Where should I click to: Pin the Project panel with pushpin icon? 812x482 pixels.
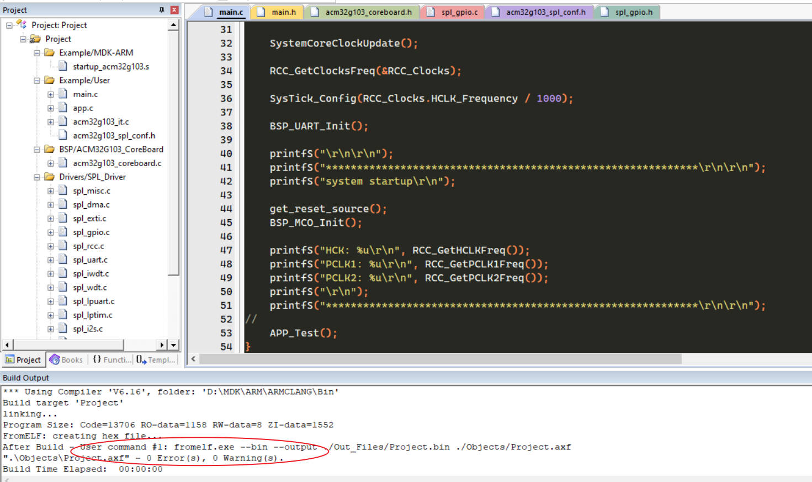162,10
